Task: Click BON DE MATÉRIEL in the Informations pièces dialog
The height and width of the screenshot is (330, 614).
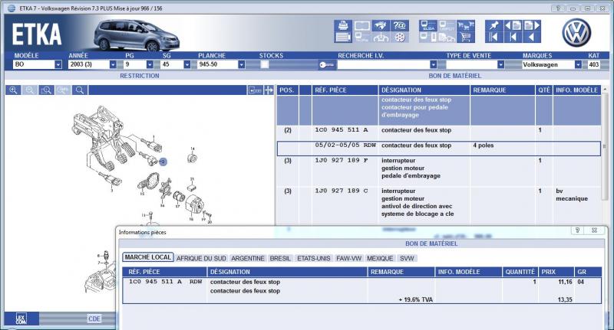Action: (431, 243)
